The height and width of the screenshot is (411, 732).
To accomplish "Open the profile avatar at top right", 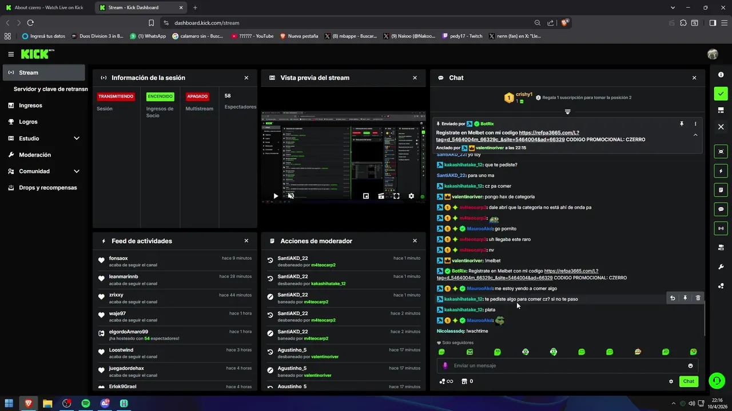I will point(713,54).
